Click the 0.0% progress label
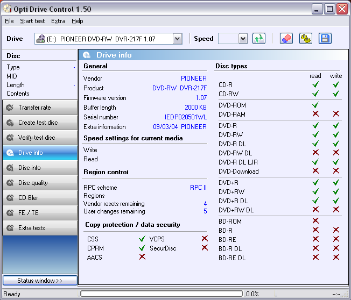This screenshot has height=300, width=351. coord(252,294)
